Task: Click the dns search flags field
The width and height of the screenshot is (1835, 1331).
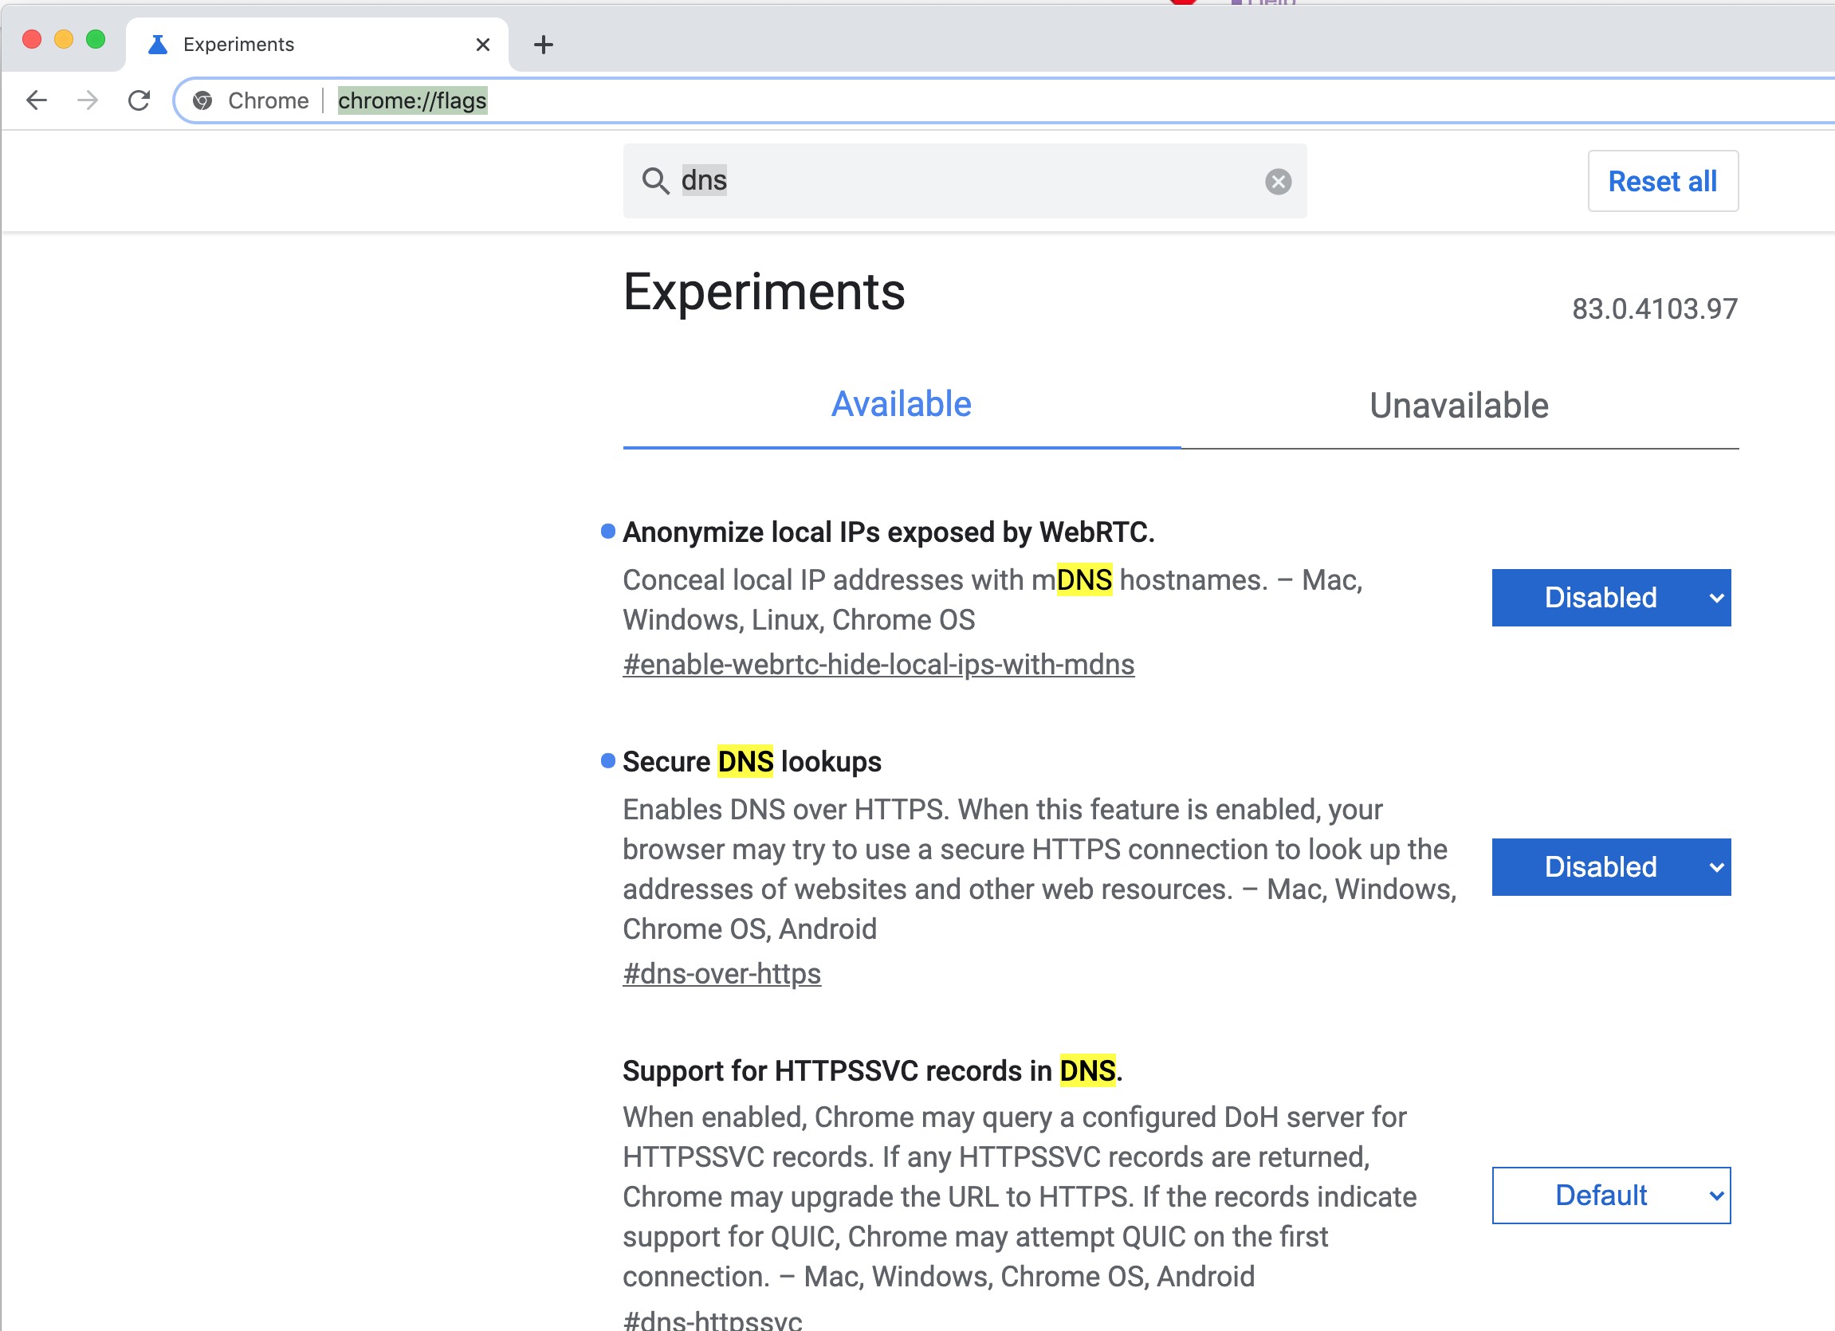Action: [965, 181]
